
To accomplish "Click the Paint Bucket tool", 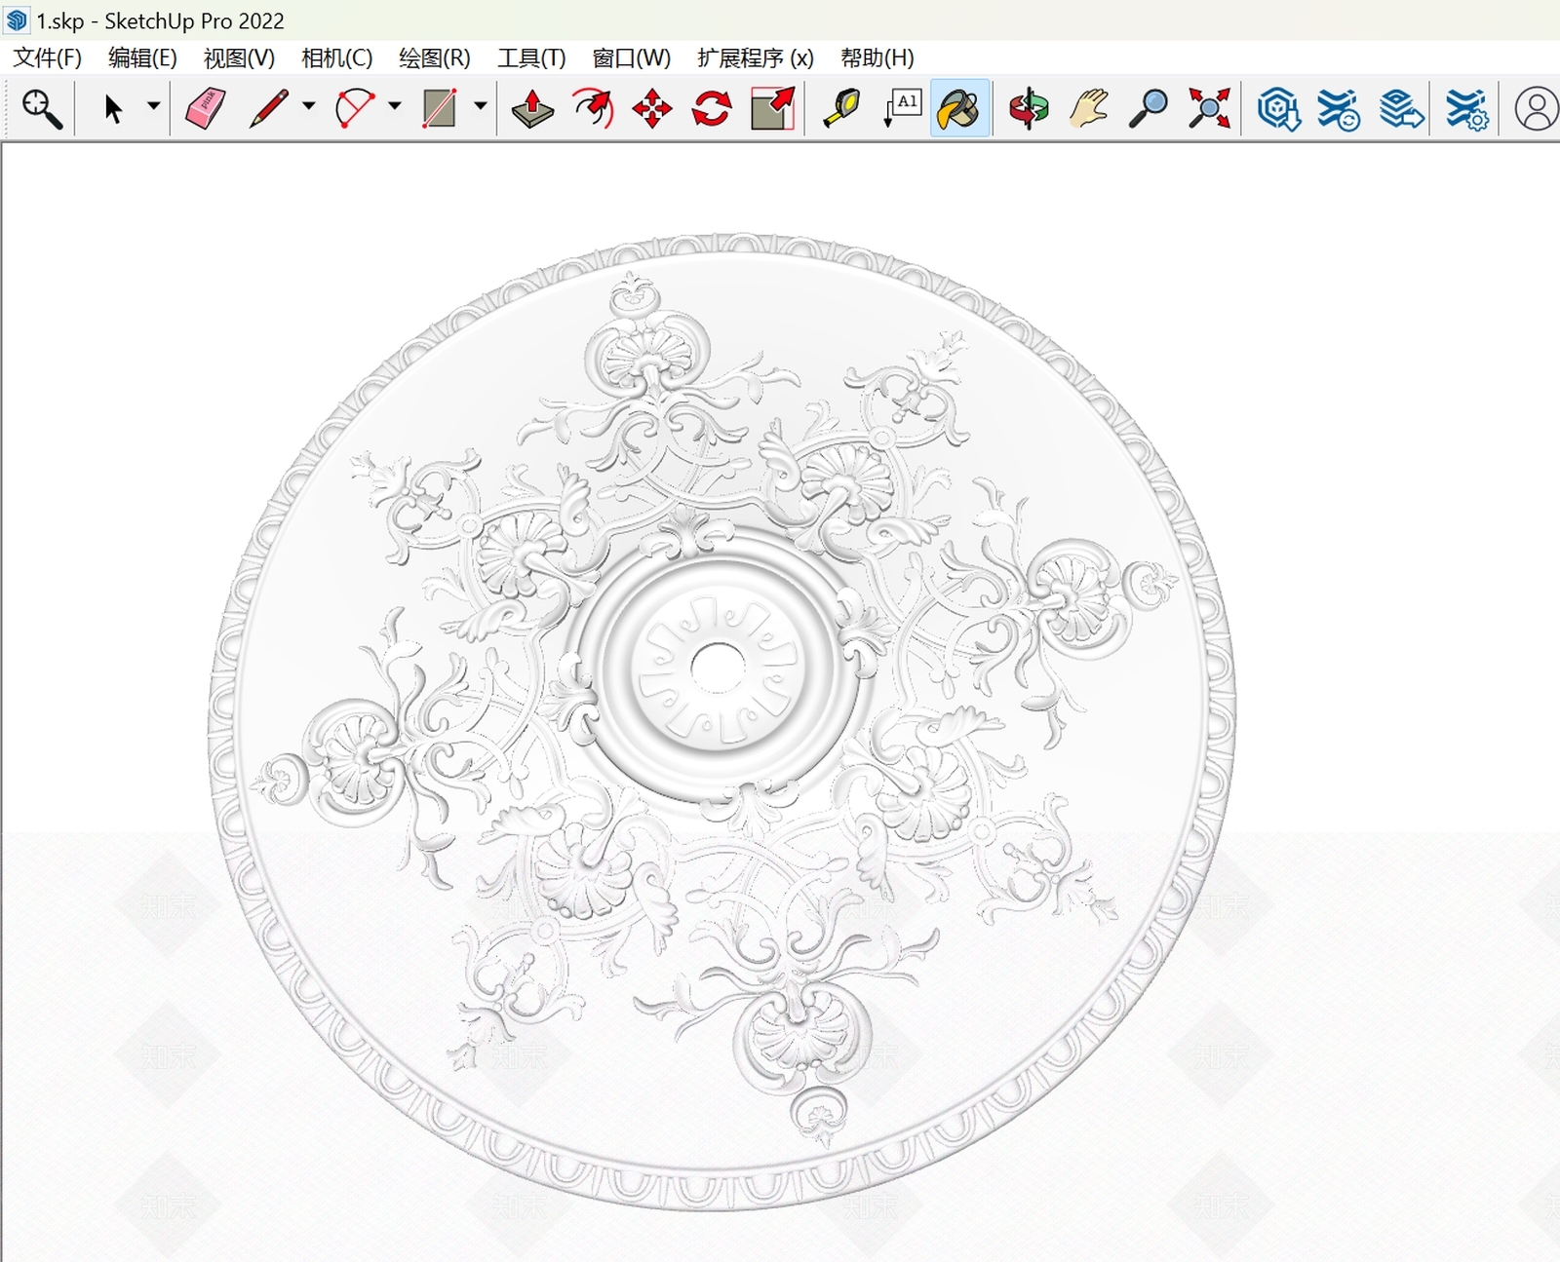I will pyautogui.click(x=960, y=108).
